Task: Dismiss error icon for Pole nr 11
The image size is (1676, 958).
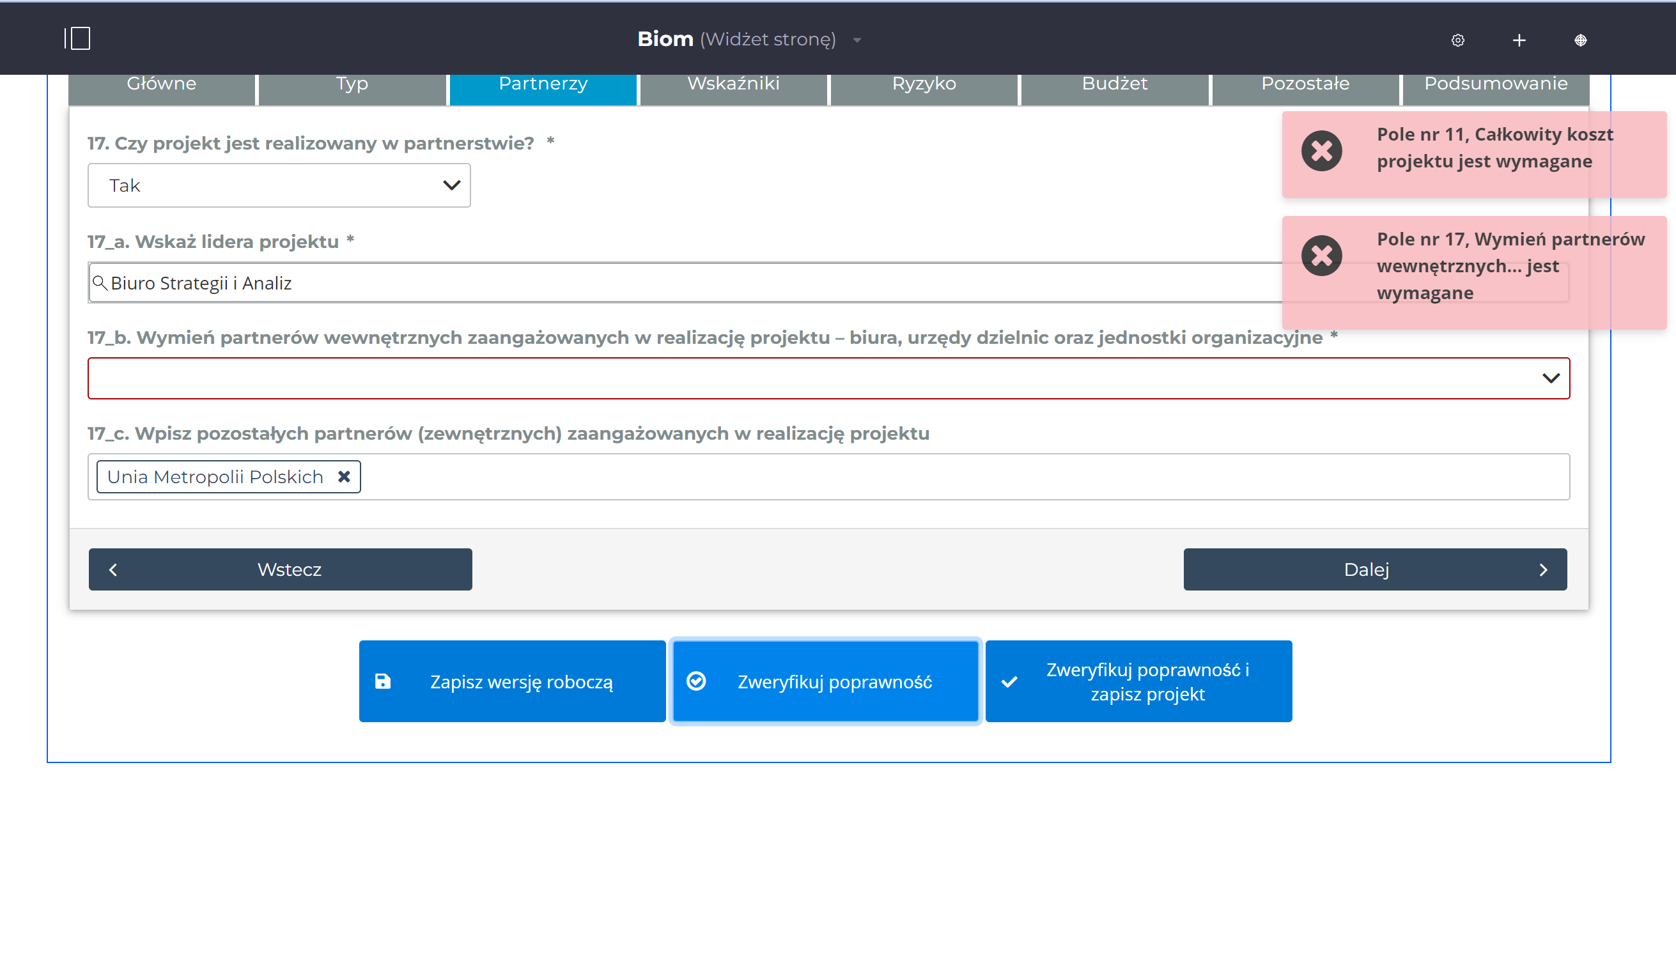Action: click(x=1321, y=151)
